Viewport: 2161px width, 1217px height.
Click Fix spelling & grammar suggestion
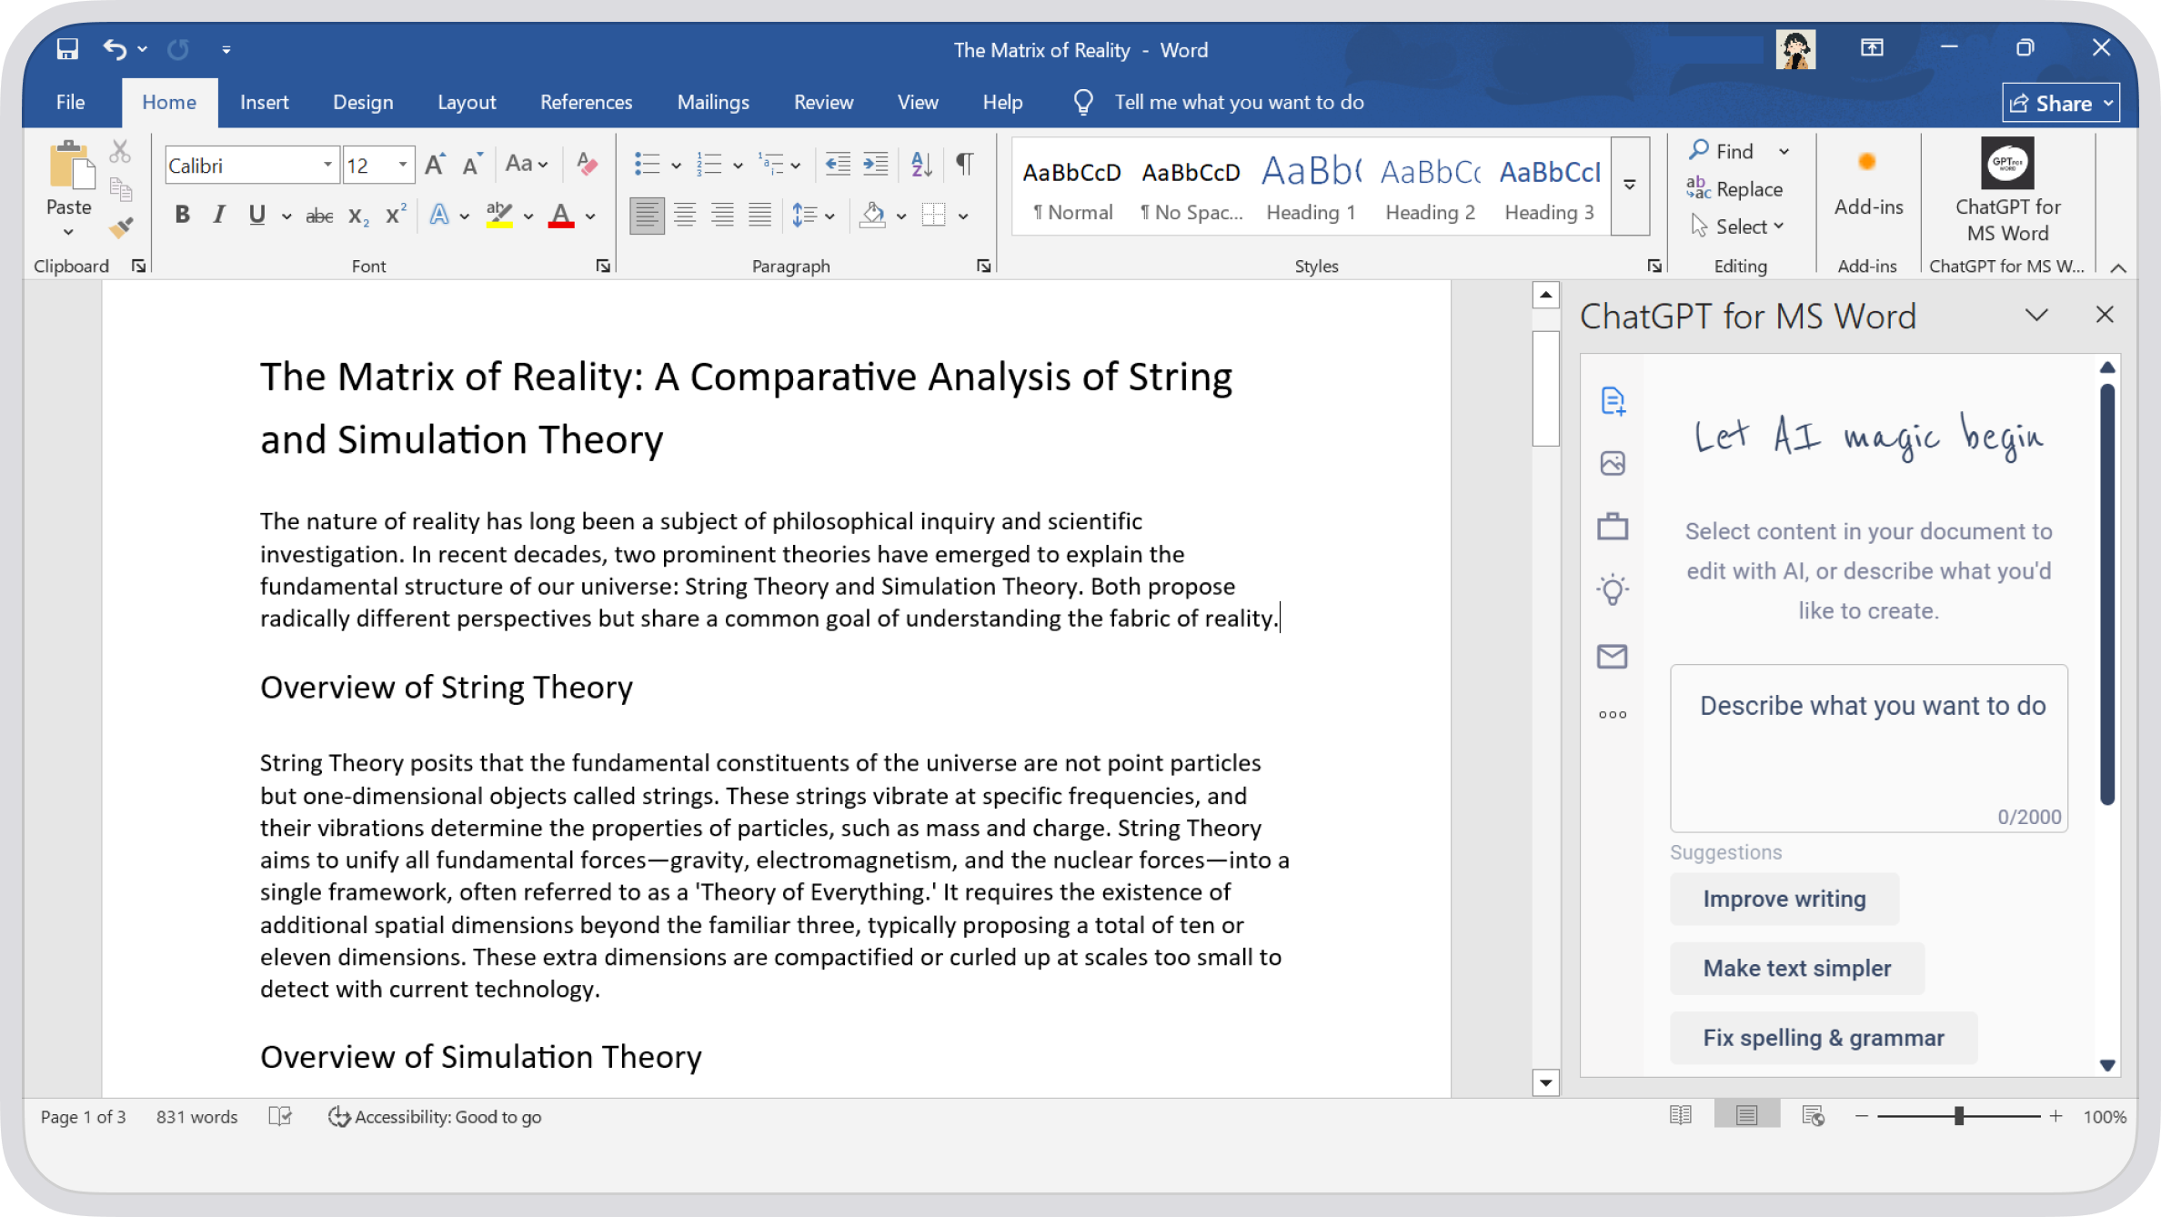click(x=1823, y=1038)
